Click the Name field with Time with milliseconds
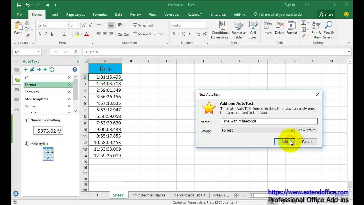The height and width of the screenshot is (205, 364). pos(269,121)
